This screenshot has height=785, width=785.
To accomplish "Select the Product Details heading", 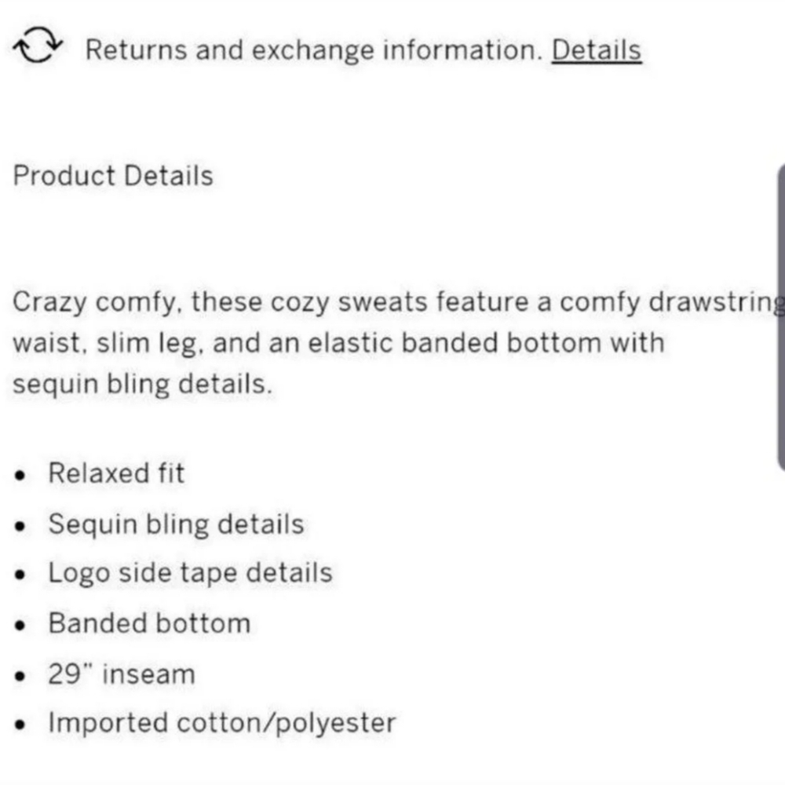I will pos(113,176).
